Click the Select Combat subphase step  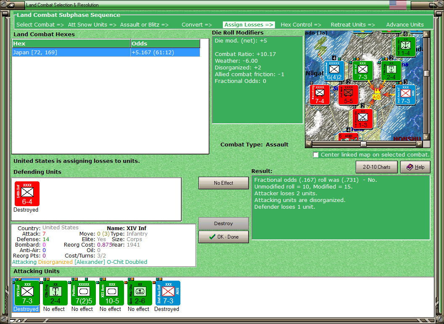(40, 25)
